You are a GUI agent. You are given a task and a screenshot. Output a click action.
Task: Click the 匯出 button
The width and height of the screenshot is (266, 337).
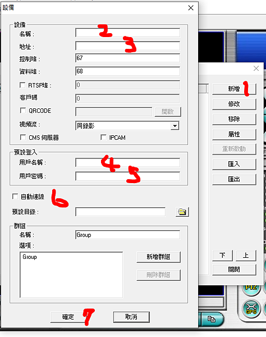pos(234,179)
